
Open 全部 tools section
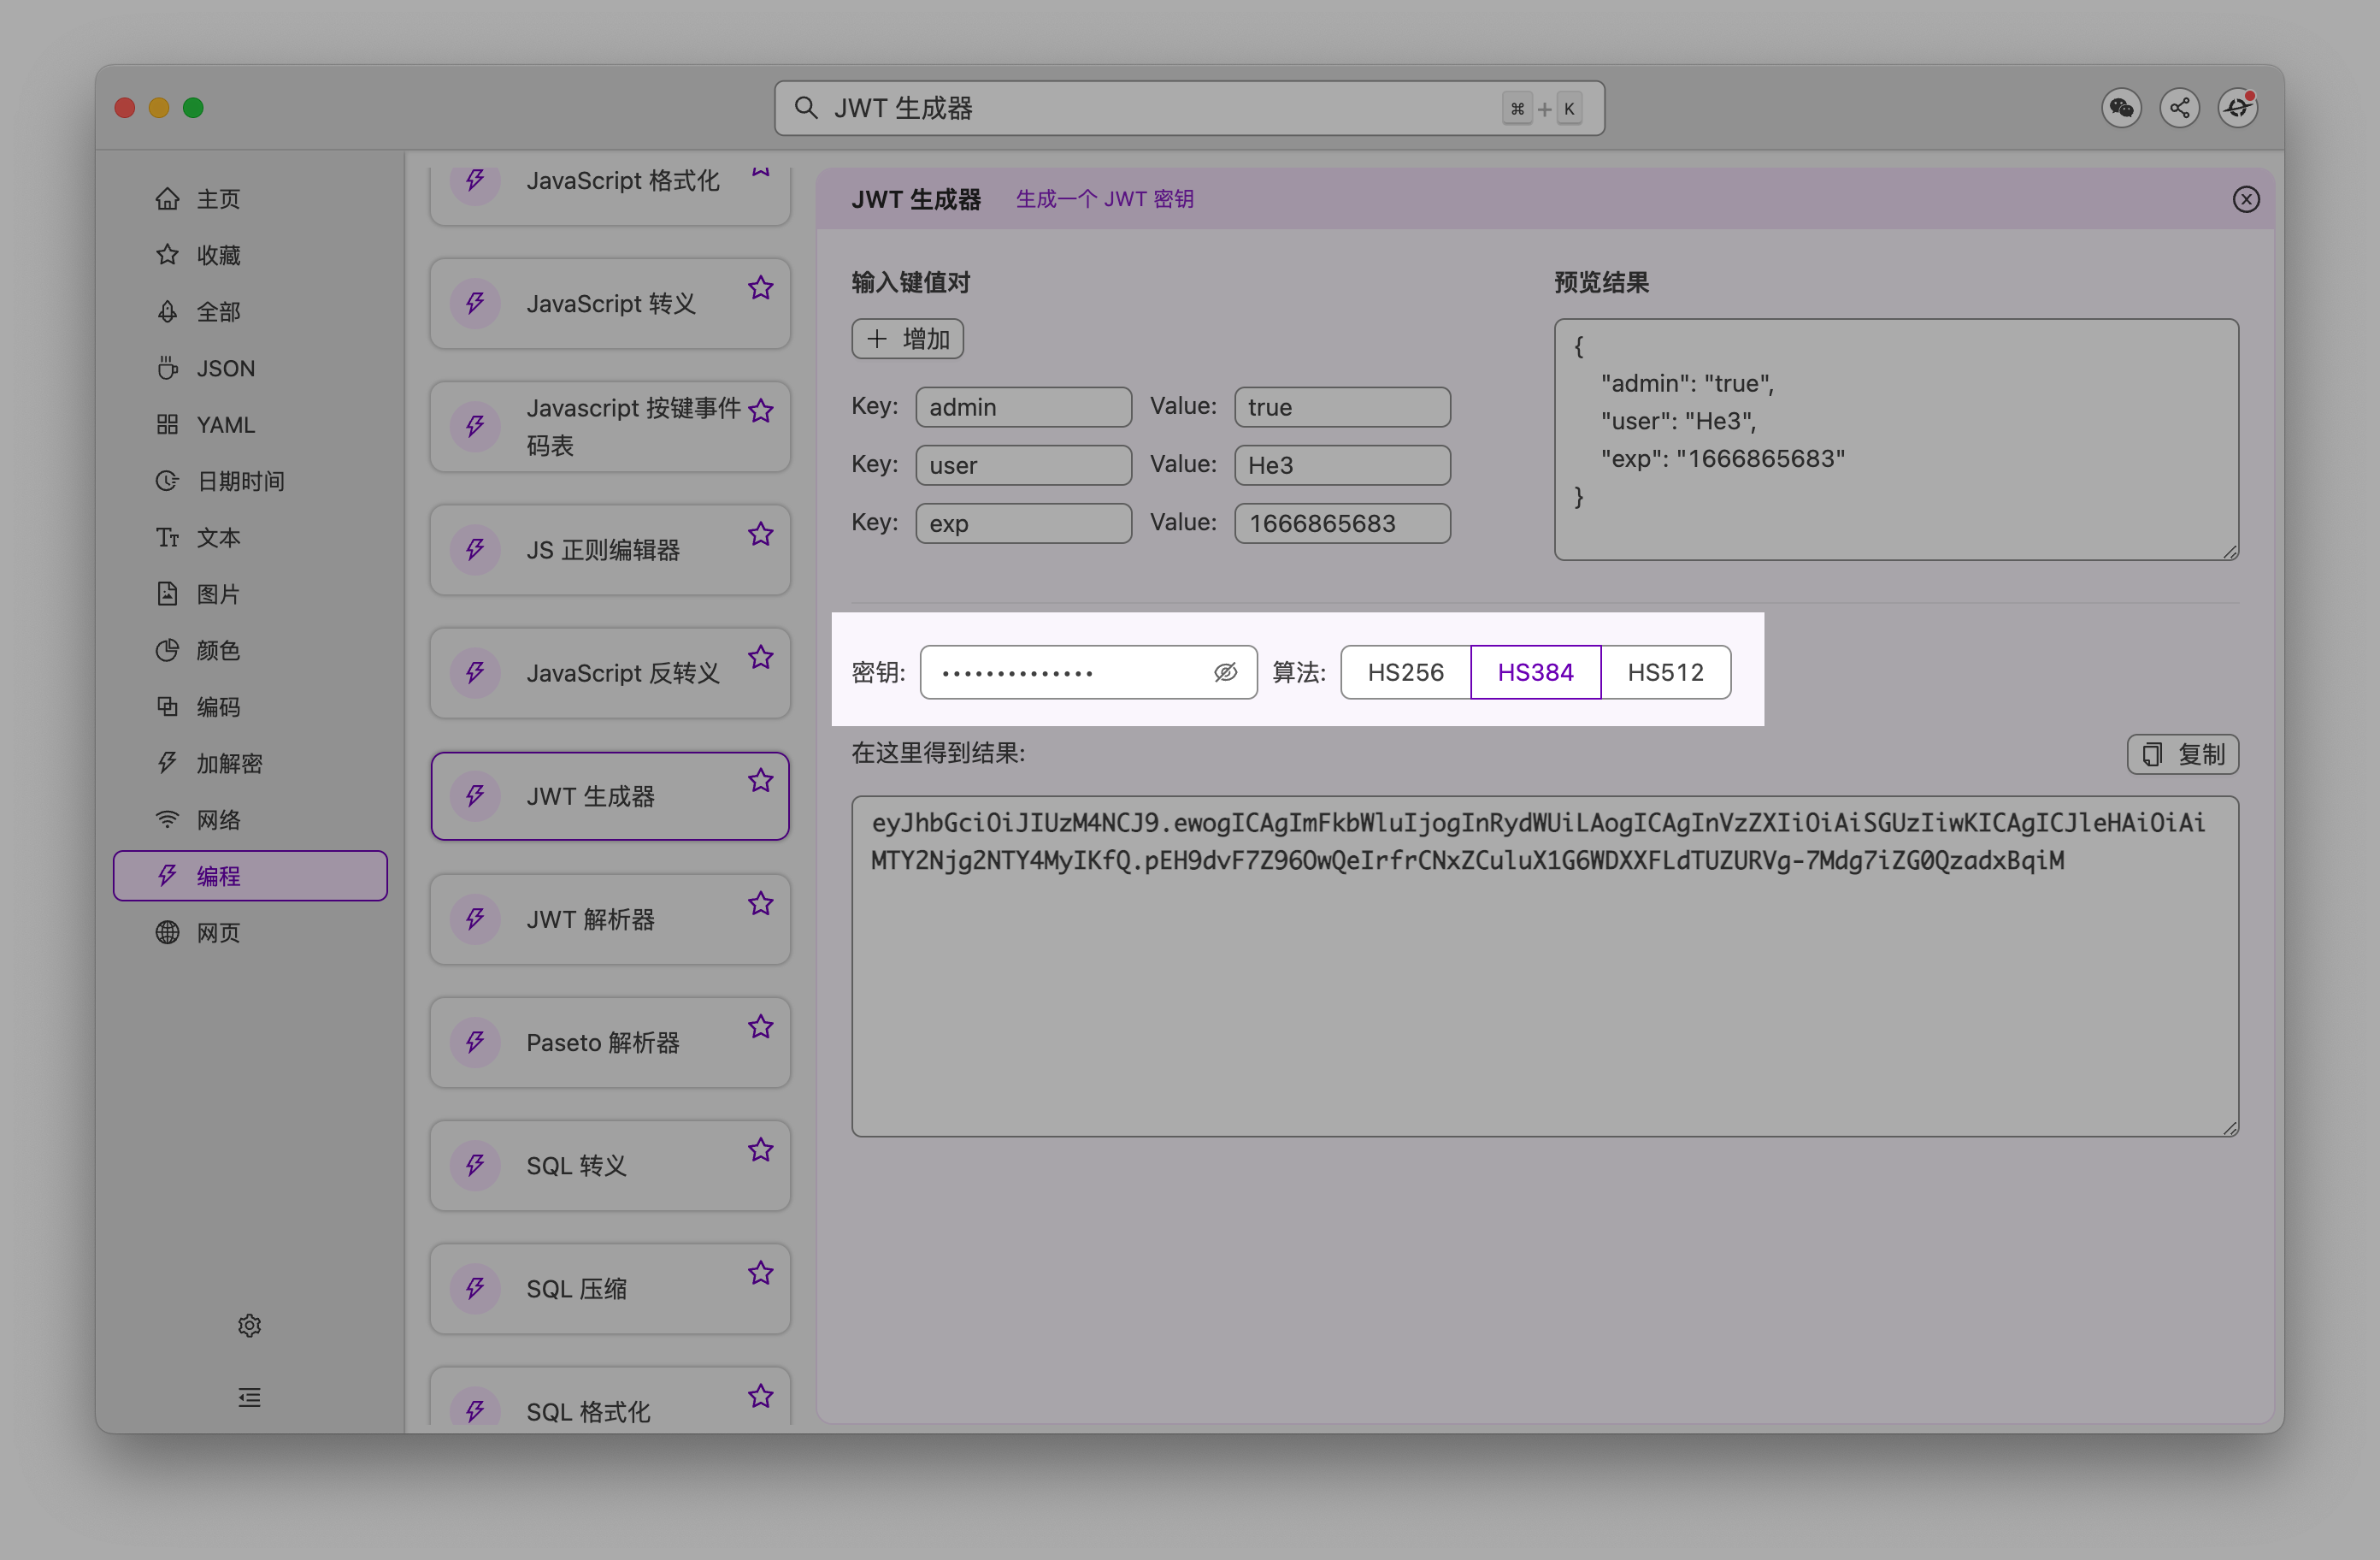click(x=250, y=312)
